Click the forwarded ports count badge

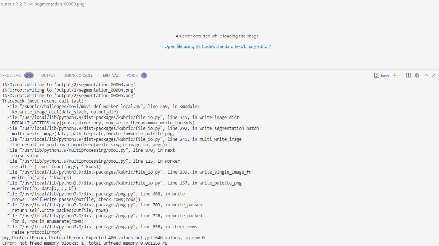tap(144, 75)
